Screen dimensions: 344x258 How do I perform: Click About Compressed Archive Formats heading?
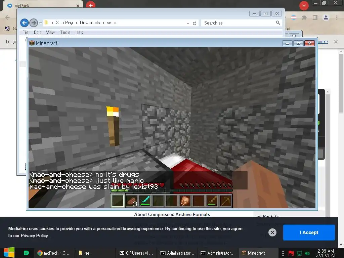click(x=172, y=214)
